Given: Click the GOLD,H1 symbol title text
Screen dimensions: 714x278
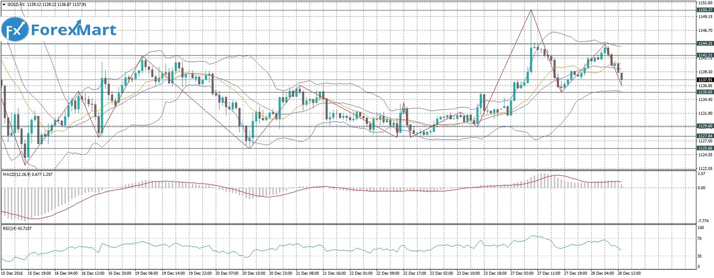Looking at the screenshot, I should (x=19, y=4).
